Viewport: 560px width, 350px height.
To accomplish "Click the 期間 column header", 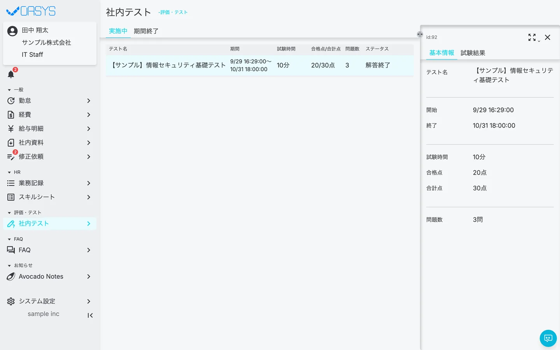I will [235, 49].
